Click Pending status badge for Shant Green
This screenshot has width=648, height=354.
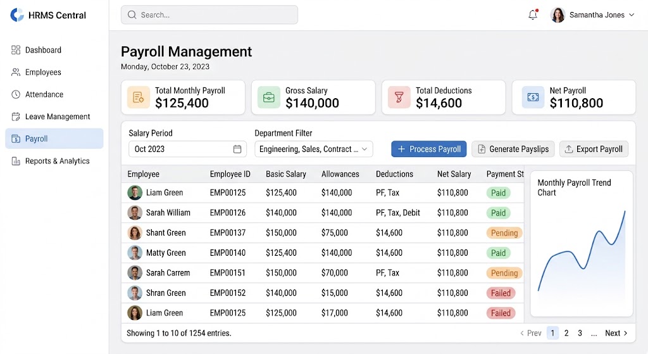pyautogui.click(x=504, y=233)
